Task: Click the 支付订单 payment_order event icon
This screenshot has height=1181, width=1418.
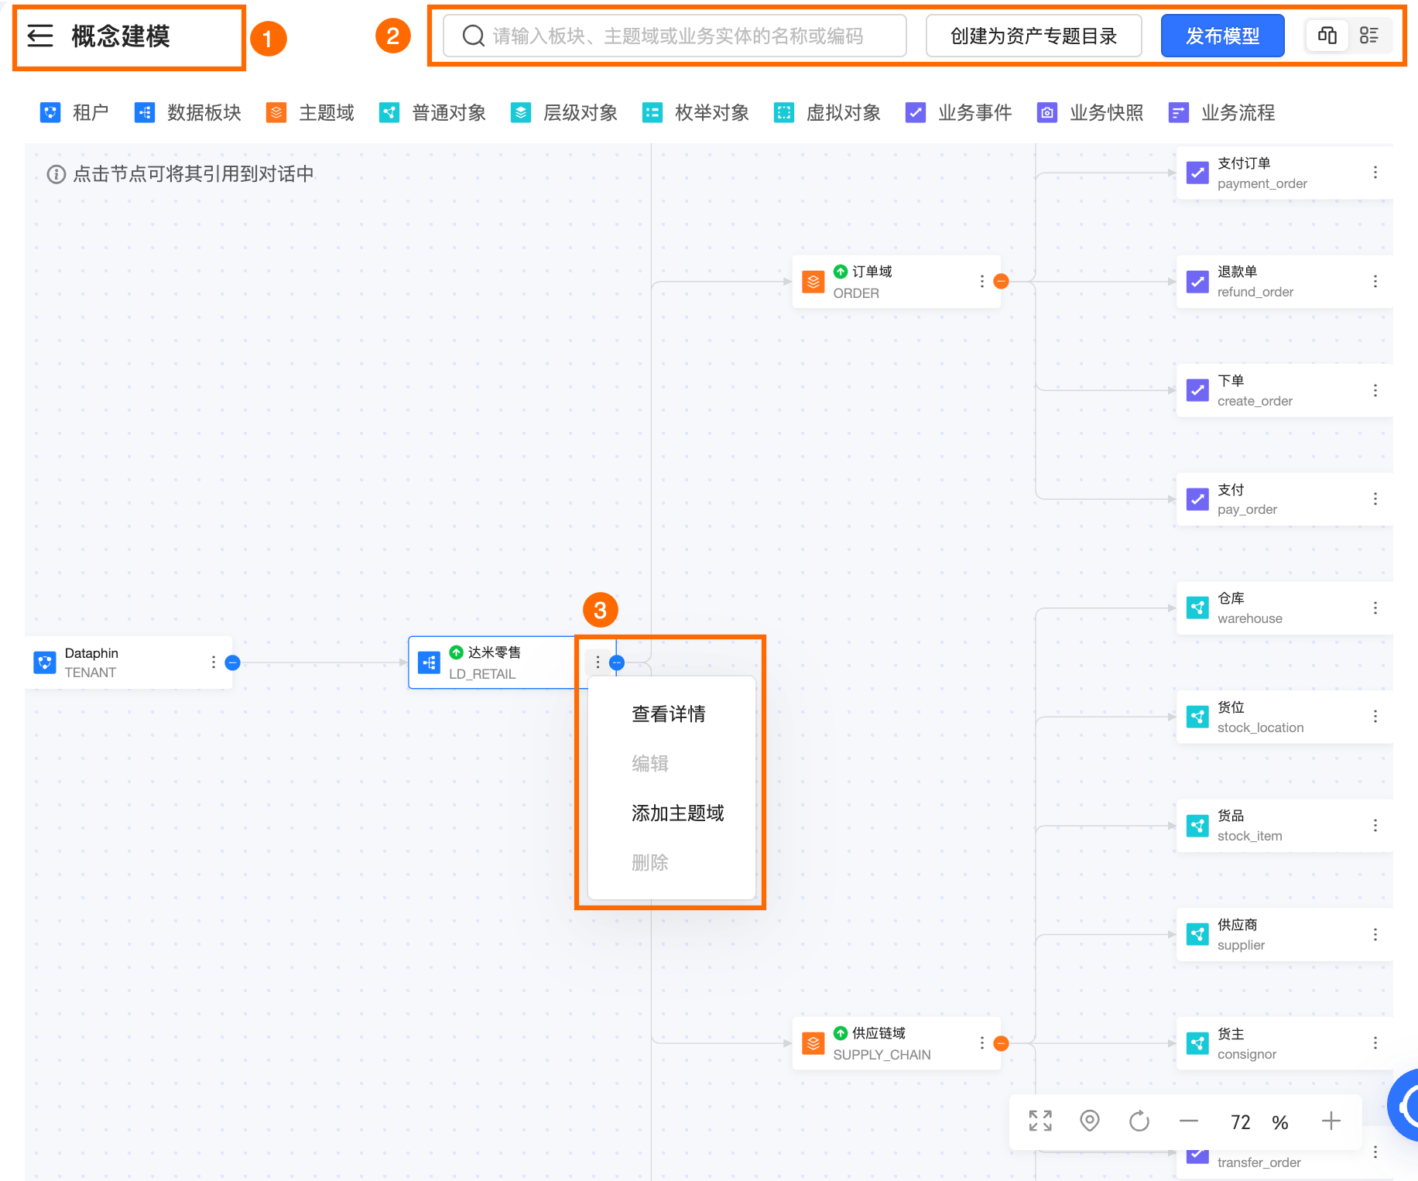Action: 1197,173
